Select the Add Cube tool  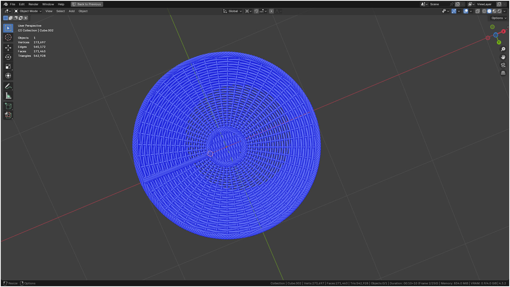[x=8, y=106]
